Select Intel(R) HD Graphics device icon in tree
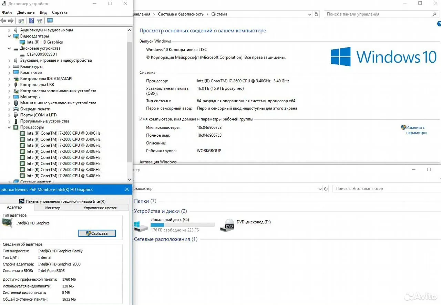This screenshot has height=305, width=441. click(x=22, y=42)
